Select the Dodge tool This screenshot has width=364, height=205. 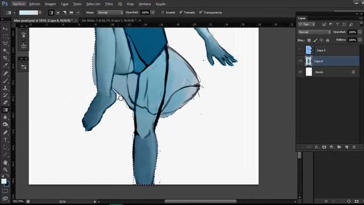5,125
